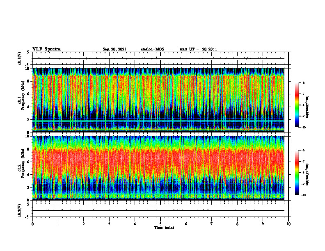Click the ch.2 spectrogram panel
The image size is (325, 251).
coord(158,168)
